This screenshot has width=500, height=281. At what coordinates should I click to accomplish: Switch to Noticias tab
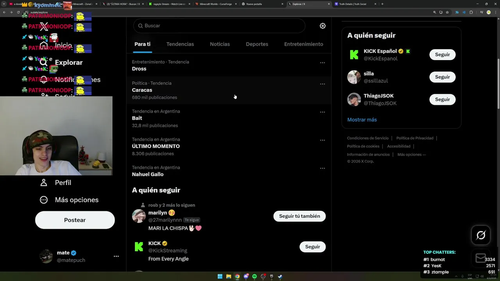click(220, 44)
